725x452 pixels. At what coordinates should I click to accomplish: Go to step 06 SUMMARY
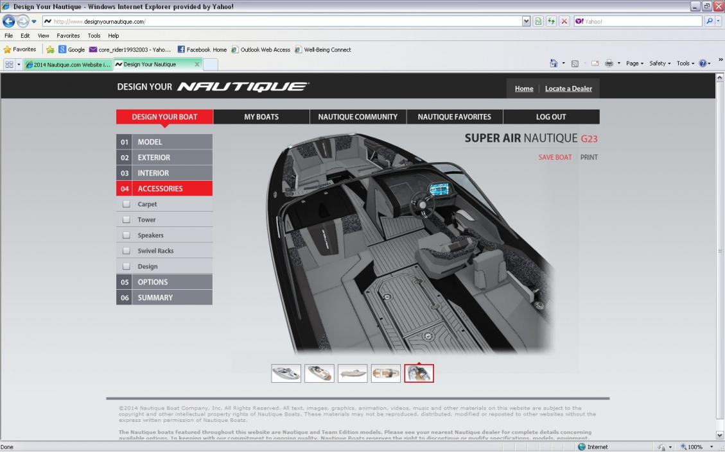164,297
